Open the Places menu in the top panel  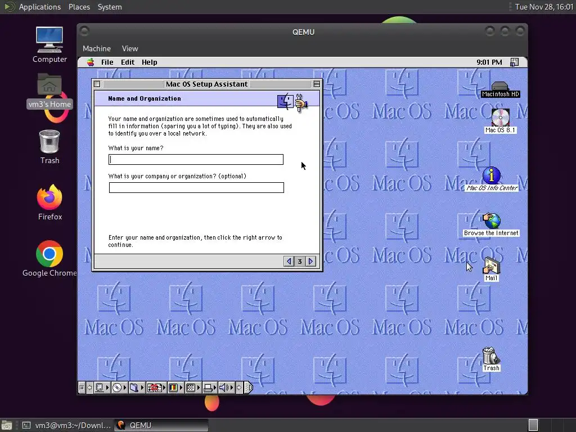pos(79,7)
